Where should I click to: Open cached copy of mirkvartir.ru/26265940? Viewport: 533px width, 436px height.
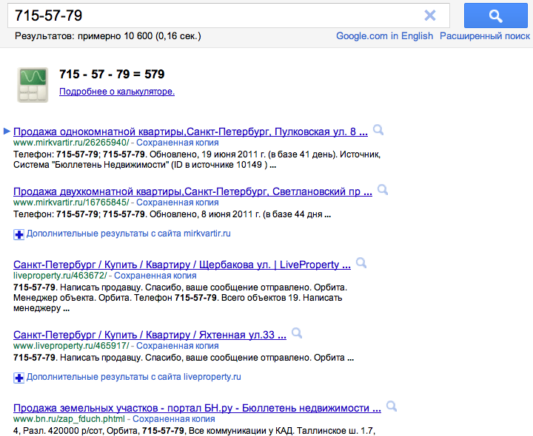pyautogui.click(x=178, y=143)
